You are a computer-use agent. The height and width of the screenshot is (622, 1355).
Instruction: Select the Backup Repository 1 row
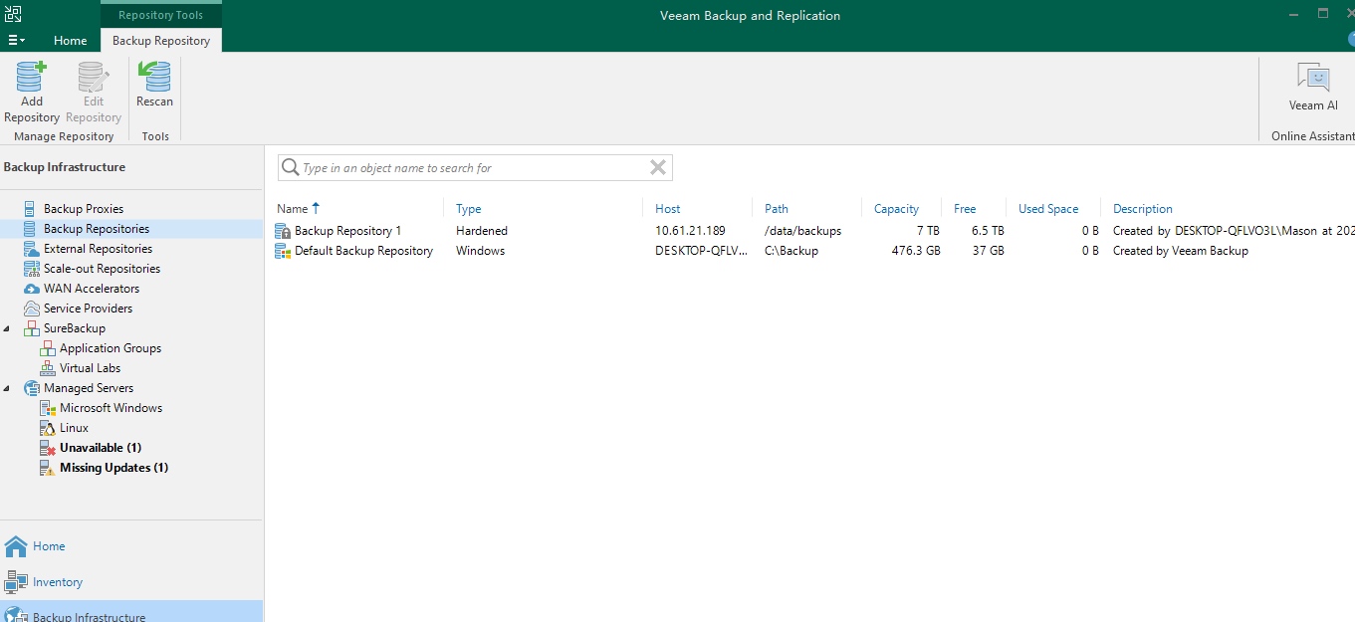click(x=814, y=231)
